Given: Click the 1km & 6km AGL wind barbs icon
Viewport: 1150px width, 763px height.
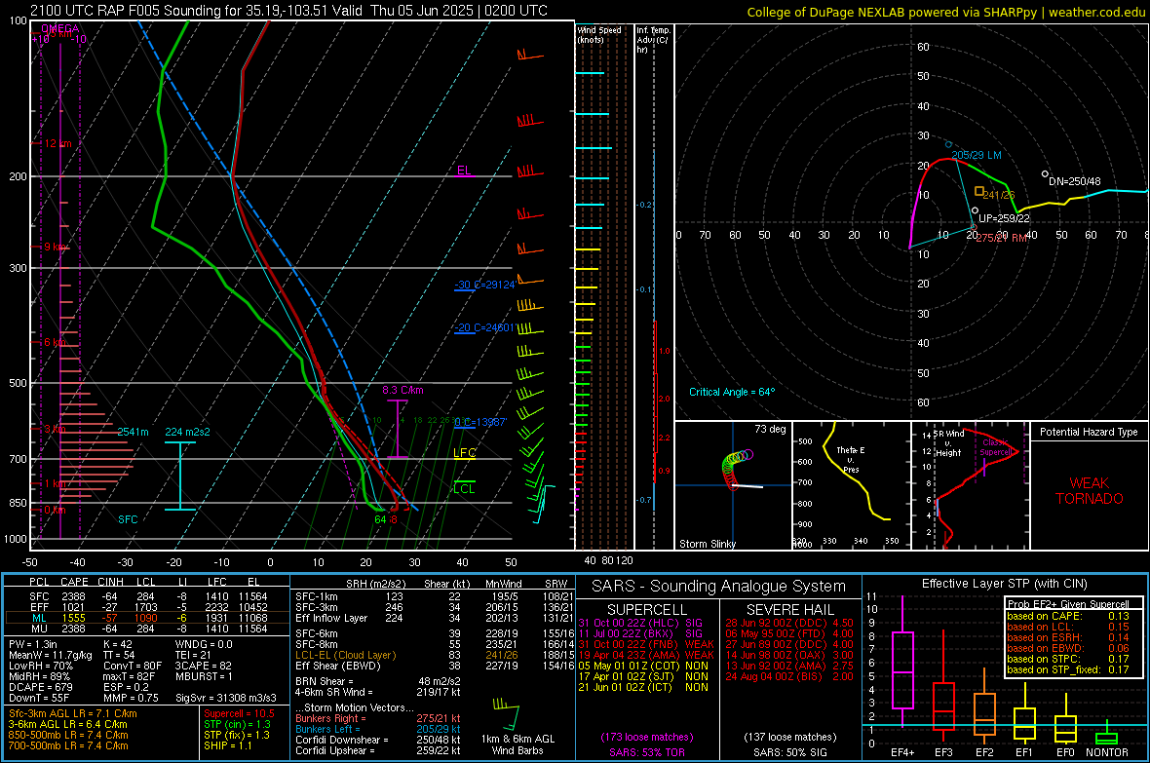Looking at the screenshot, I should click(x=507, y=715).
